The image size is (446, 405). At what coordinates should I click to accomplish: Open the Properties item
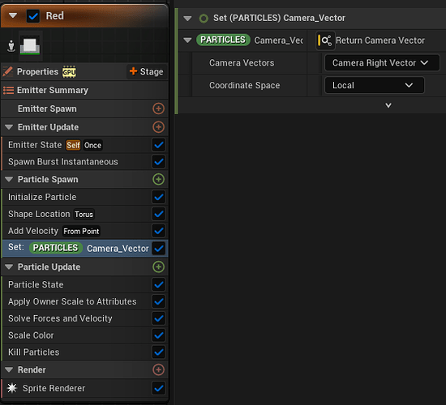[x=37, y=71]
